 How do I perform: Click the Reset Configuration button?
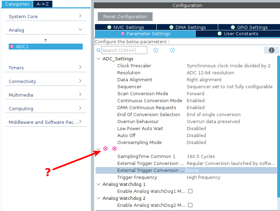(125, 16)
